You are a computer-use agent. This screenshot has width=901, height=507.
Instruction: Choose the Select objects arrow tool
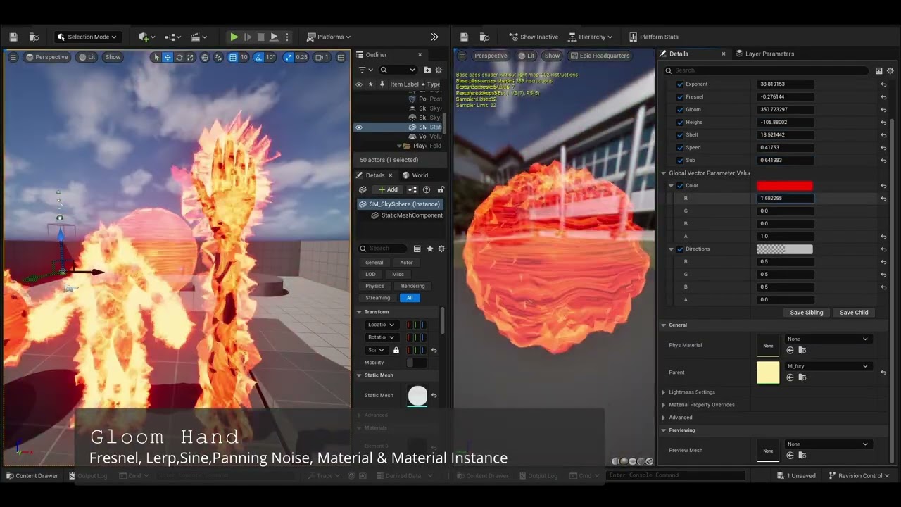point(156,57)
